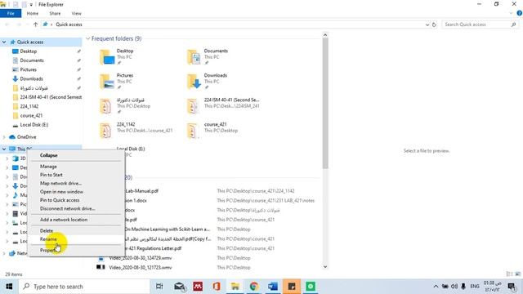Open the File Explorer help icon
Screen dimensions: 523x294
pyautogui.click(x=520, y=13)
